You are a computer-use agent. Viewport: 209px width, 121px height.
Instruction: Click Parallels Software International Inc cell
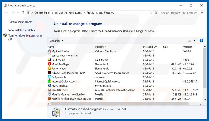[115, 90]
